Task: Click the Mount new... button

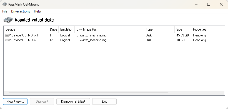Action: pos(15,101)
